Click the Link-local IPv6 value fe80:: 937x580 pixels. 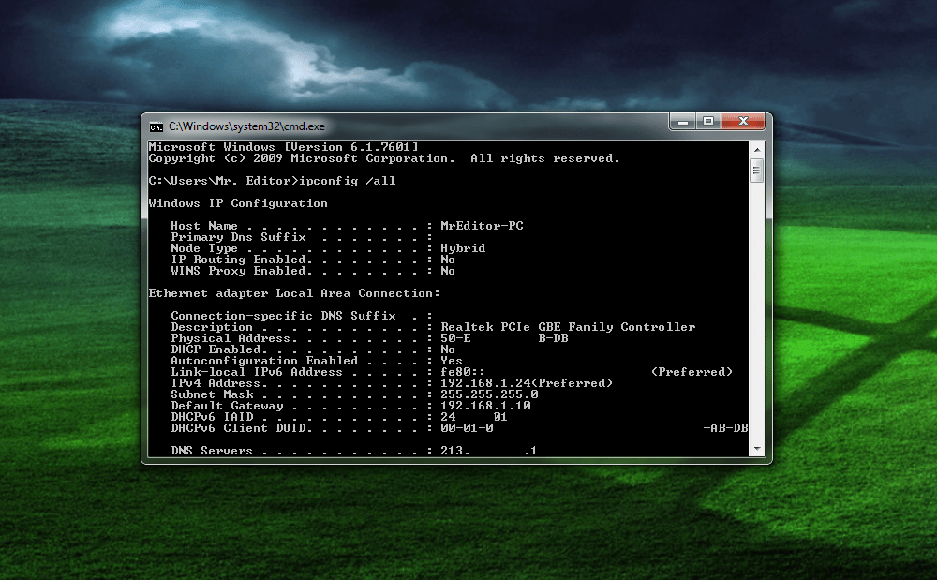(x=463, y=372)
